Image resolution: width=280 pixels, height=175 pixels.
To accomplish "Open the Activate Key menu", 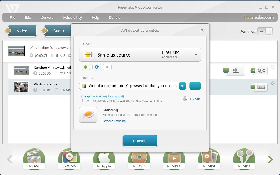I will point(72,18).
